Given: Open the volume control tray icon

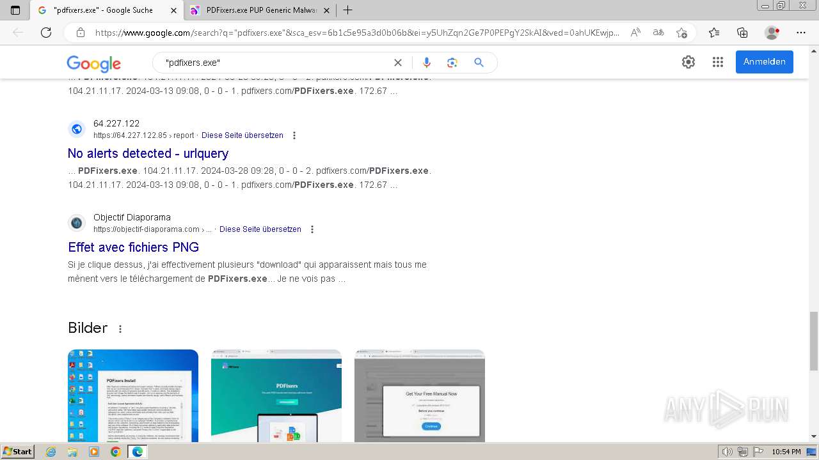Looking at the screenshot, I should (x=728, y=452).
